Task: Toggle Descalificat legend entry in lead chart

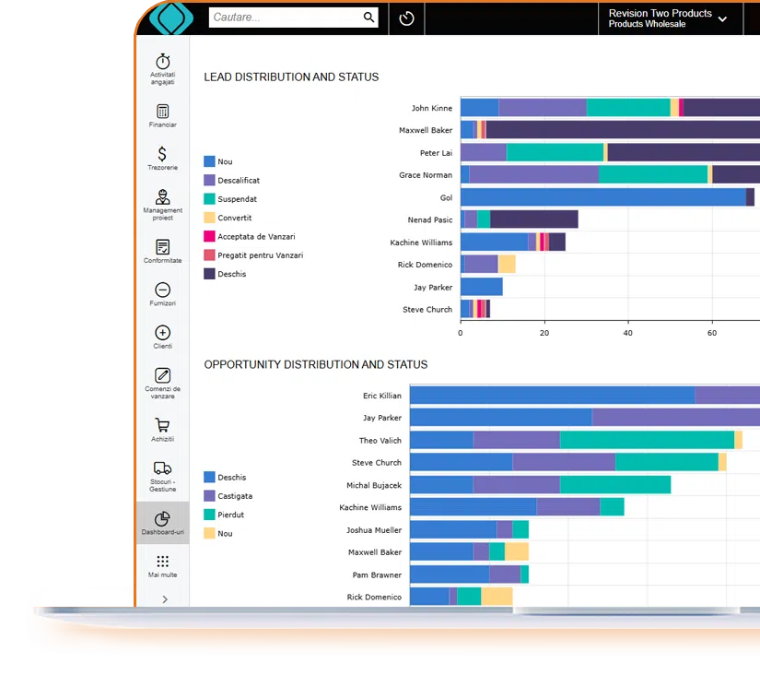Action: [x=238, y=181]
